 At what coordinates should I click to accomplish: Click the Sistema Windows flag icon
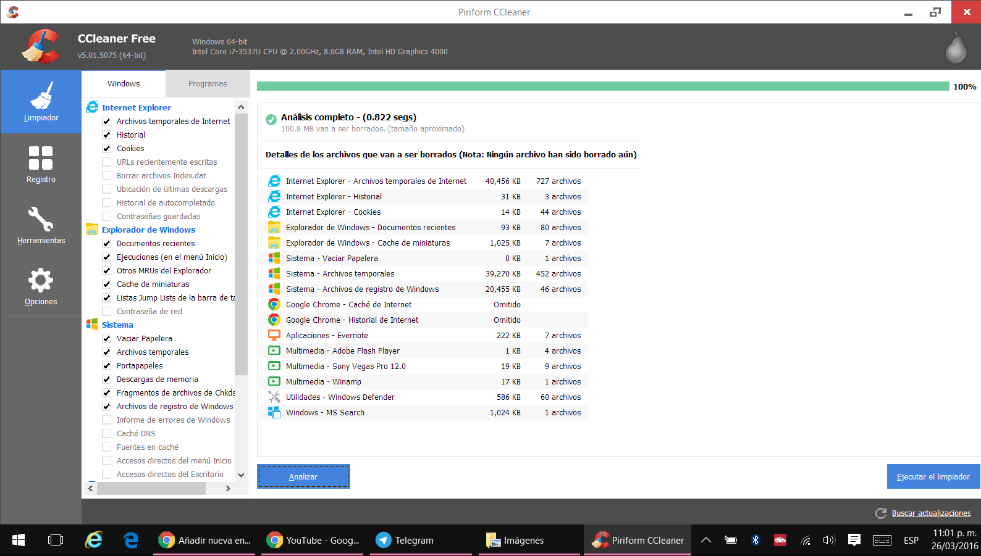(x=92, y=325)
